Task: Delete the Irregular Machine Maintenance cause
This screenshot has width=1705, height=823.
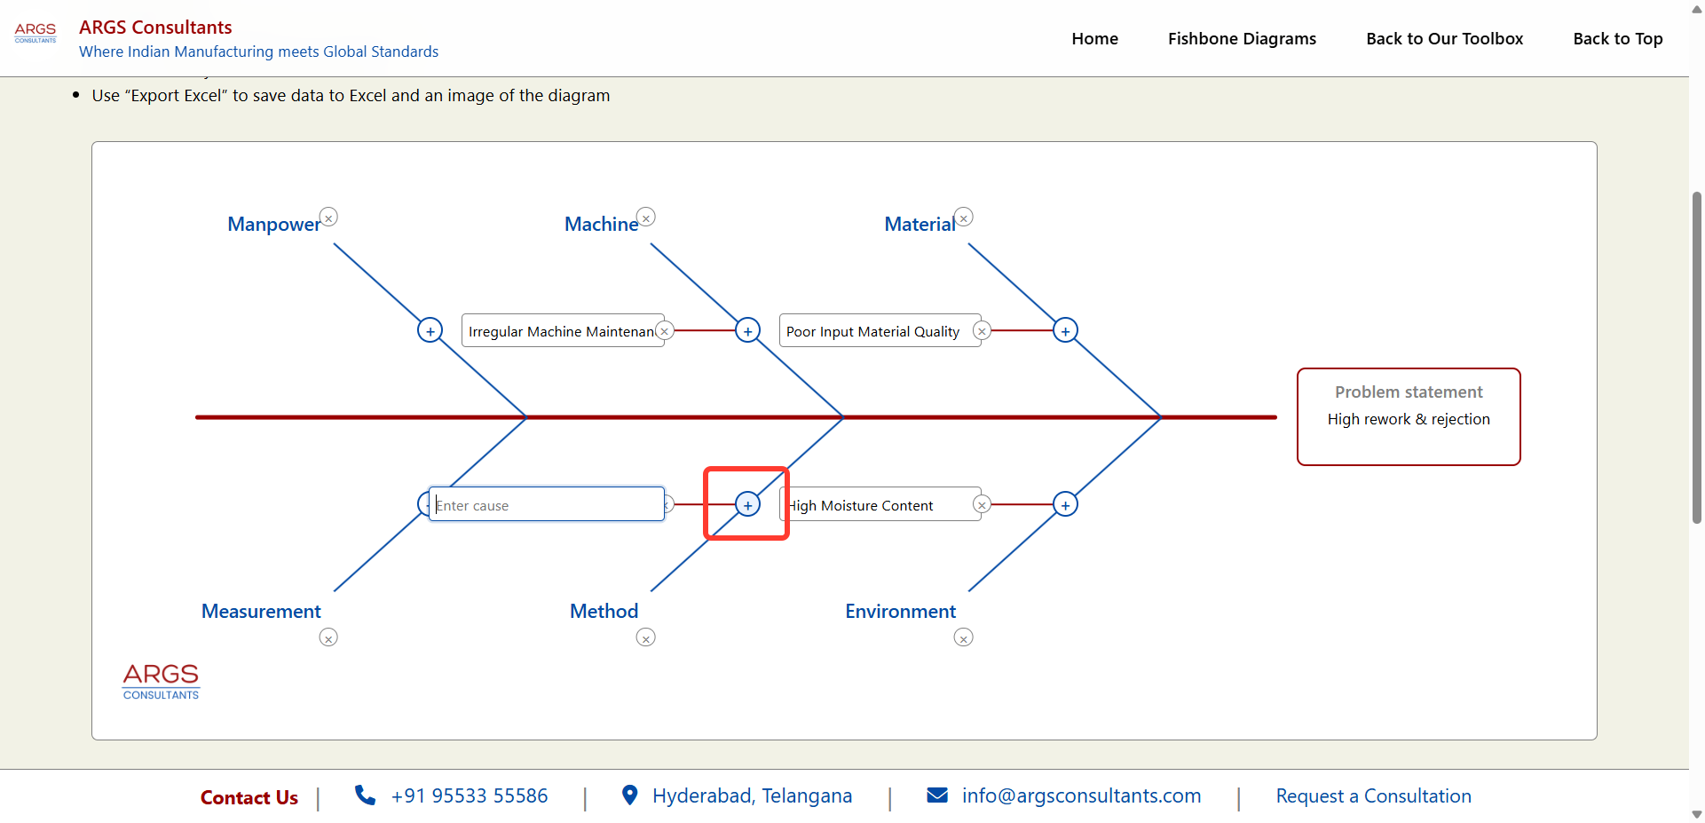Action: [664, 331]
